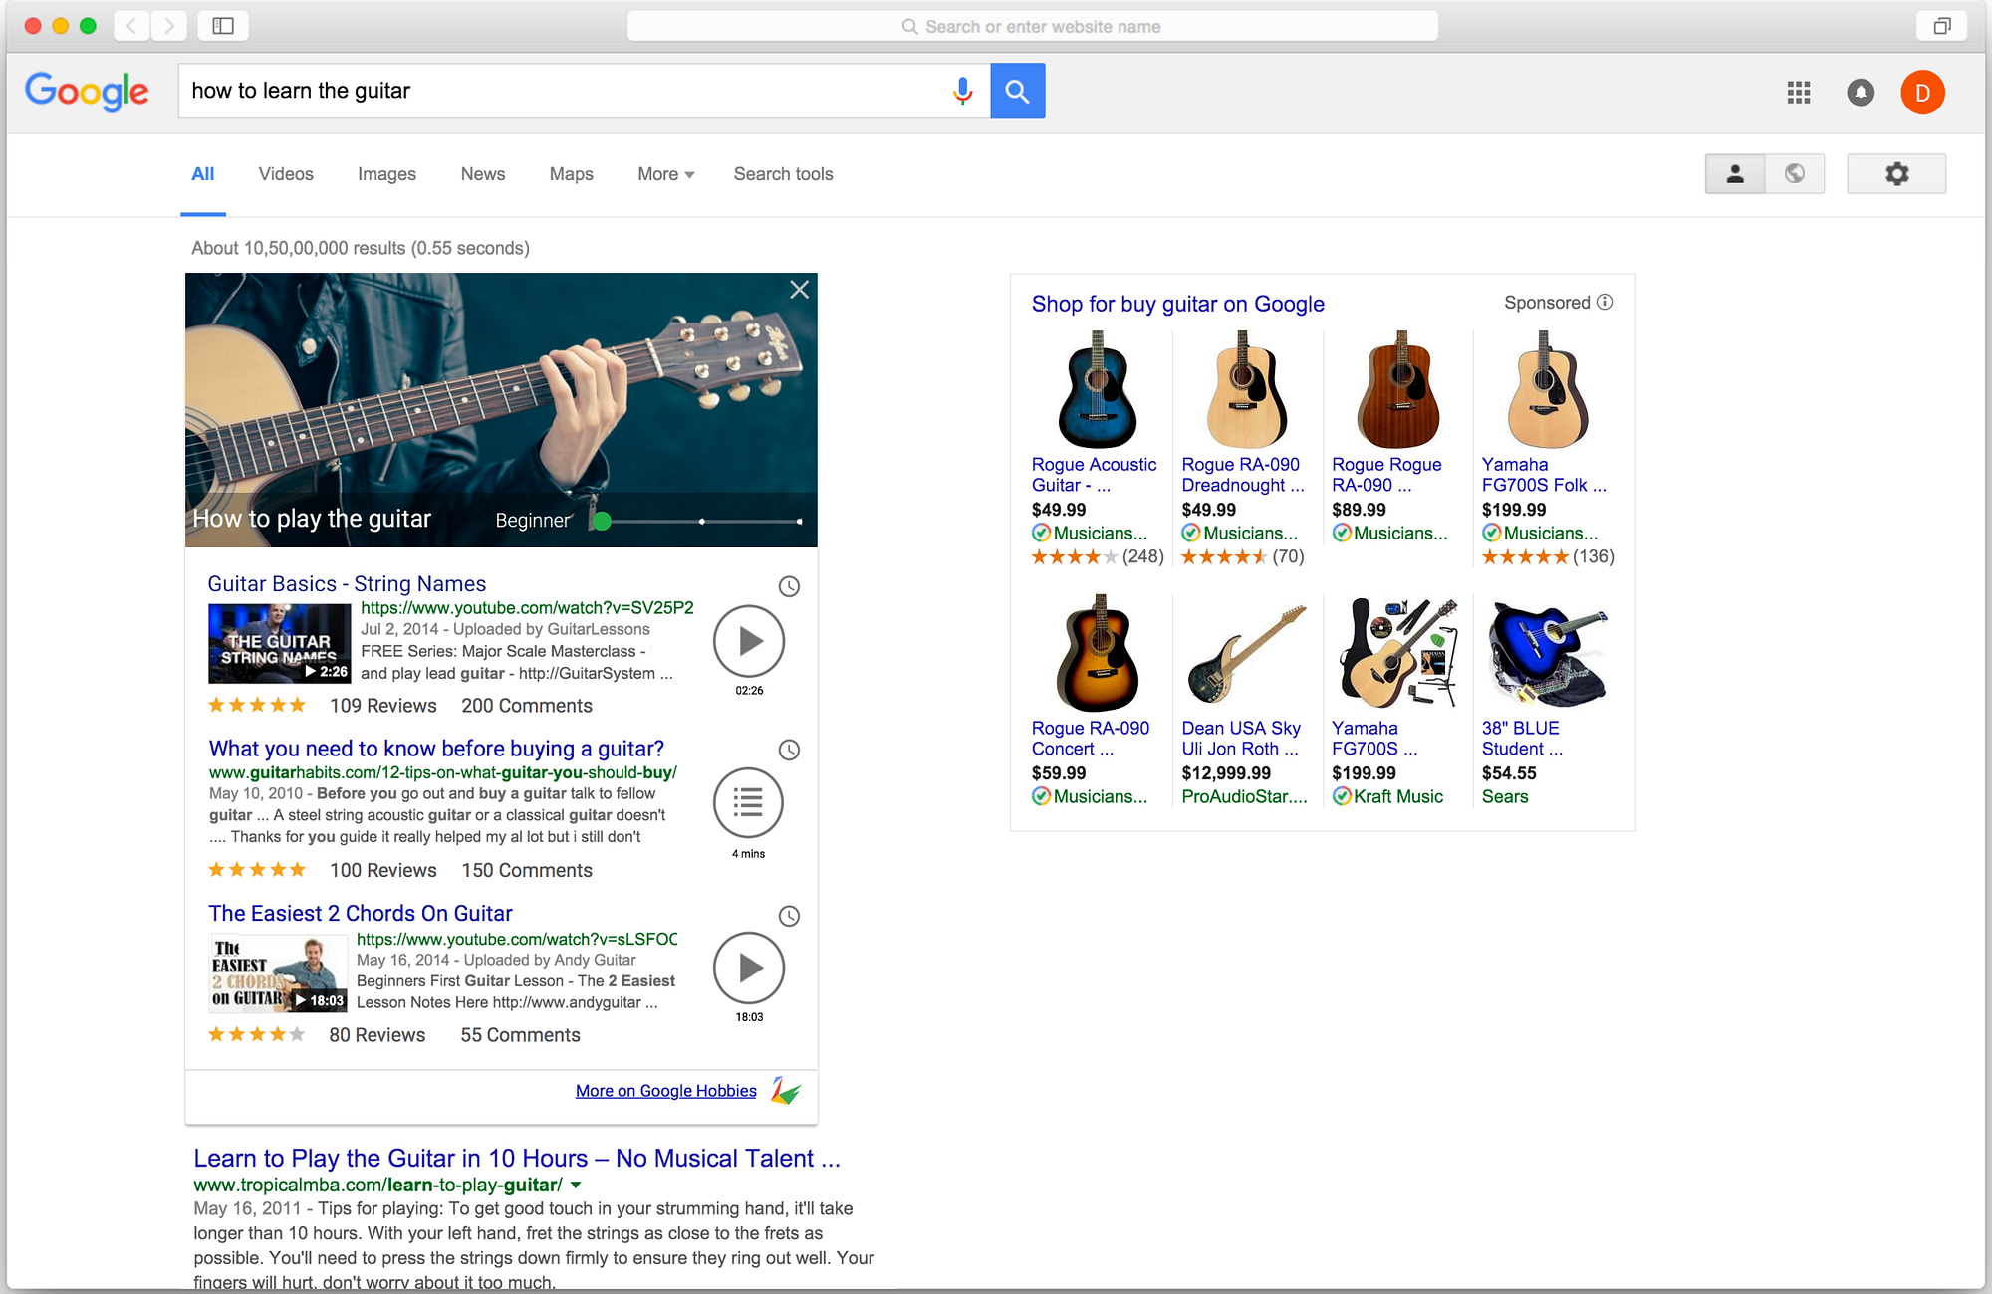Open the notifications bell

tap(1861, 93)
